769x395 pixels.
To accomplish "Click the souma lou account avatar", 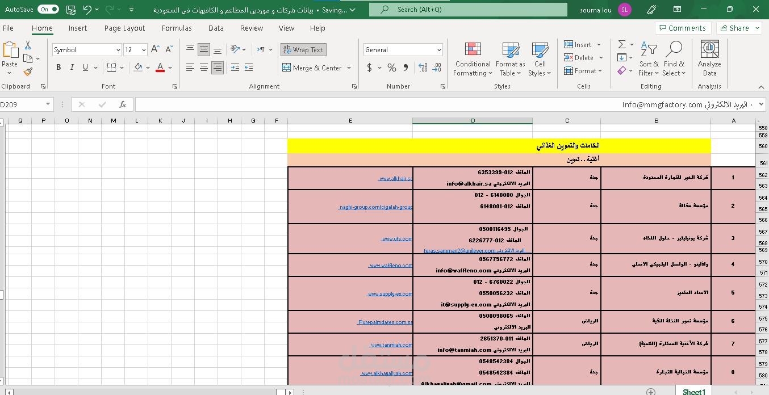I will point(625,10).
